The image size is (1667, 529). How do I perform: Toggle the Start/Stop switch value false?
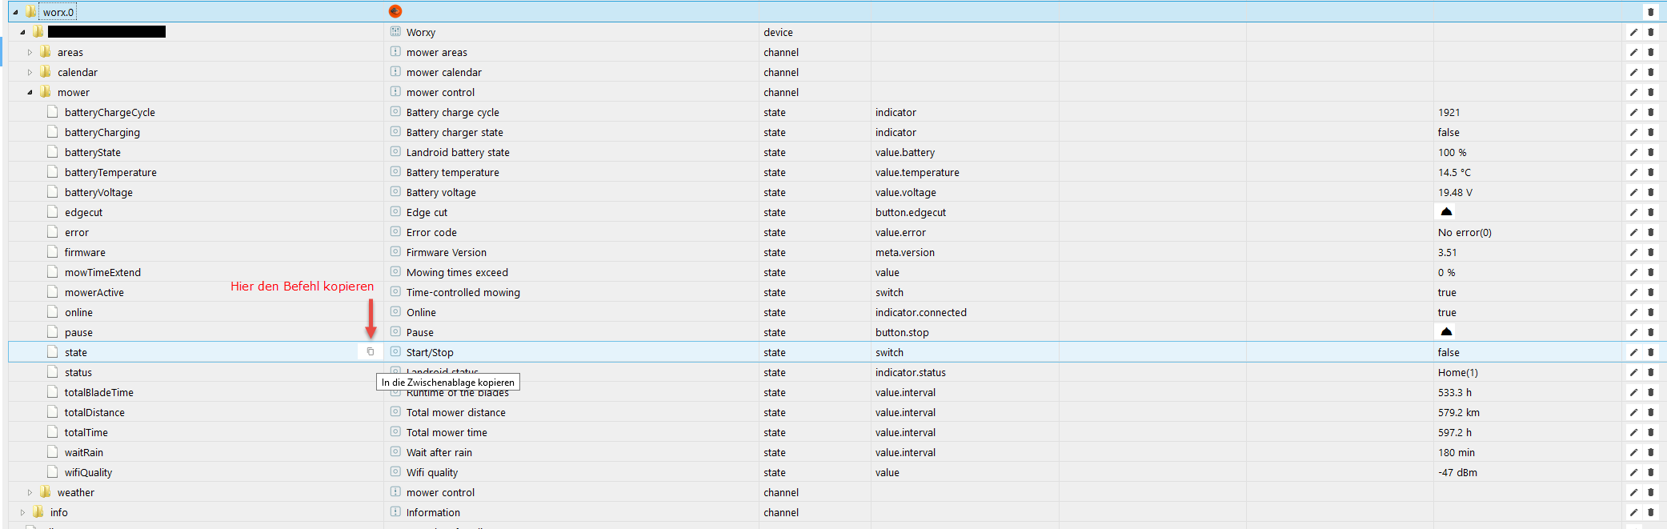click(1449, 352)
